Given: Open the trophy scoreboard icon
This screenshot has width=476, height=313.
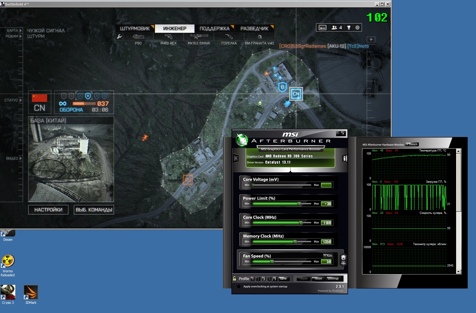Looking at the screenshot, I should (349, 28).
